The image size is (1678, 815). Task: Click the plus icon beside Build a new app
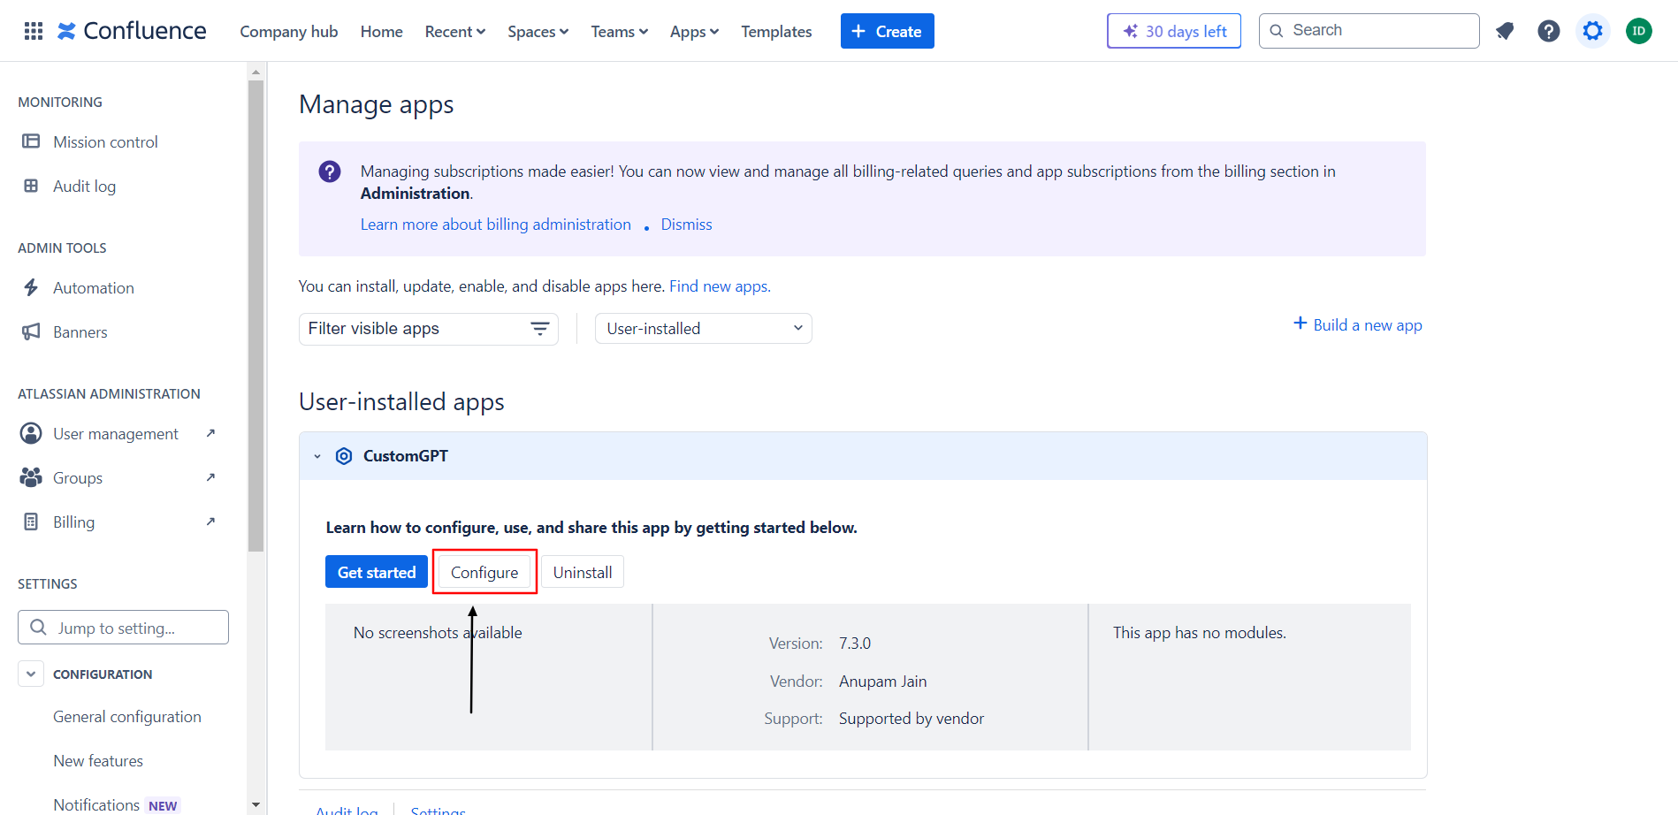[x=1300, y=324]
